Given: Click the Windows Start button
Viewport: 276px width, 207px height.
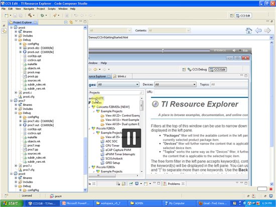Looking at the screenshot, I should [x=12, y=203].
